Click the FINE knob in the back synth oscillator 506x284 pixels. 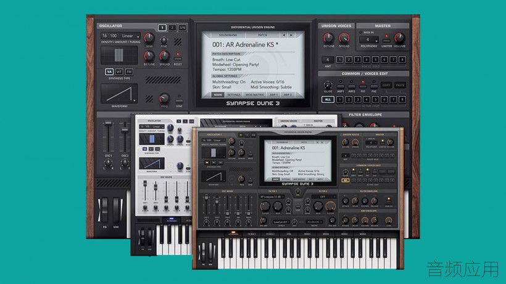164,41
